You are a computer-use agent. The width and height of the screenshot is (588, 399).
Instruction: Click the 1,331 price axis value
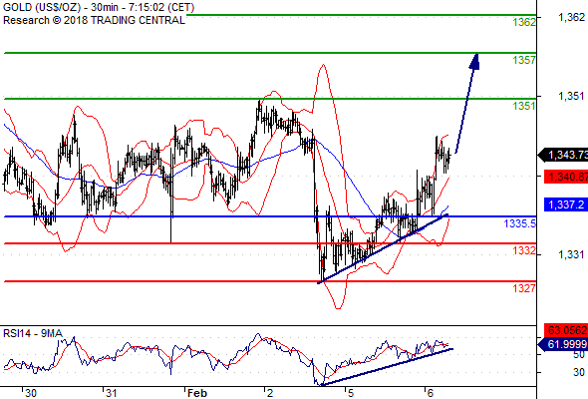[571, 255]
